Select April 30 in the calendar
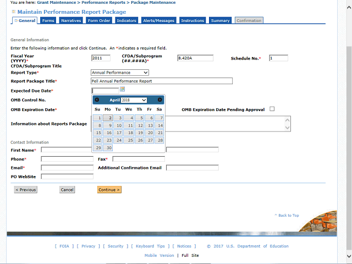Screen dimensions: 352x264 coord(108,148)
